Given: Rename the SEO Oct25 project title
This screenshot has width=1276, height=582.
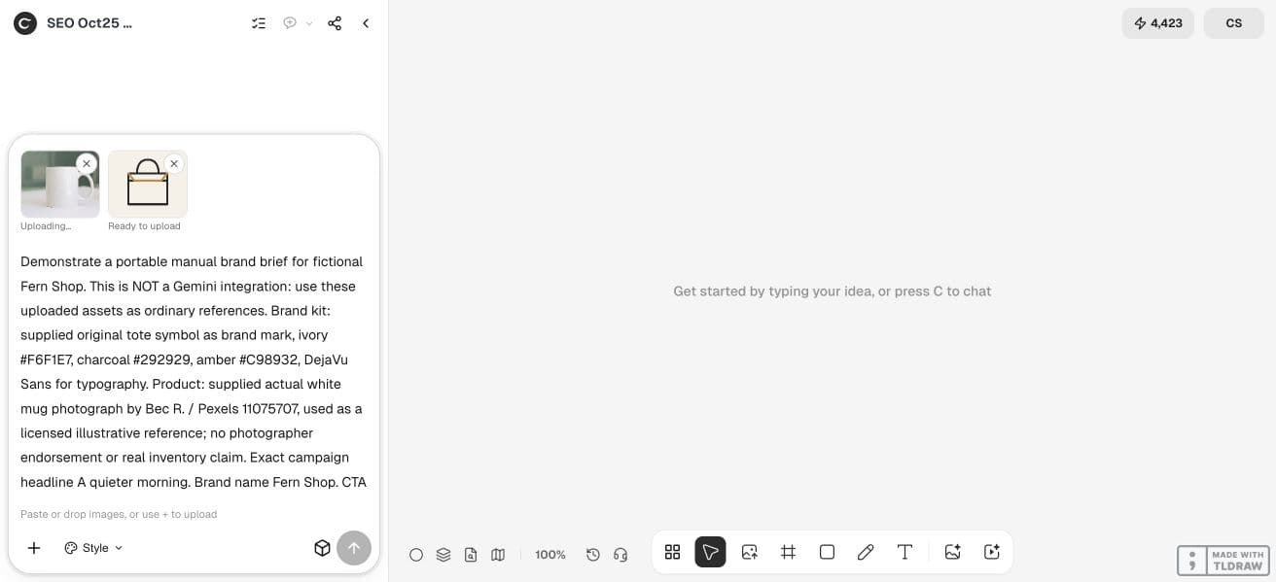Looking at the screenshot, I should click(x=89, y=23).
